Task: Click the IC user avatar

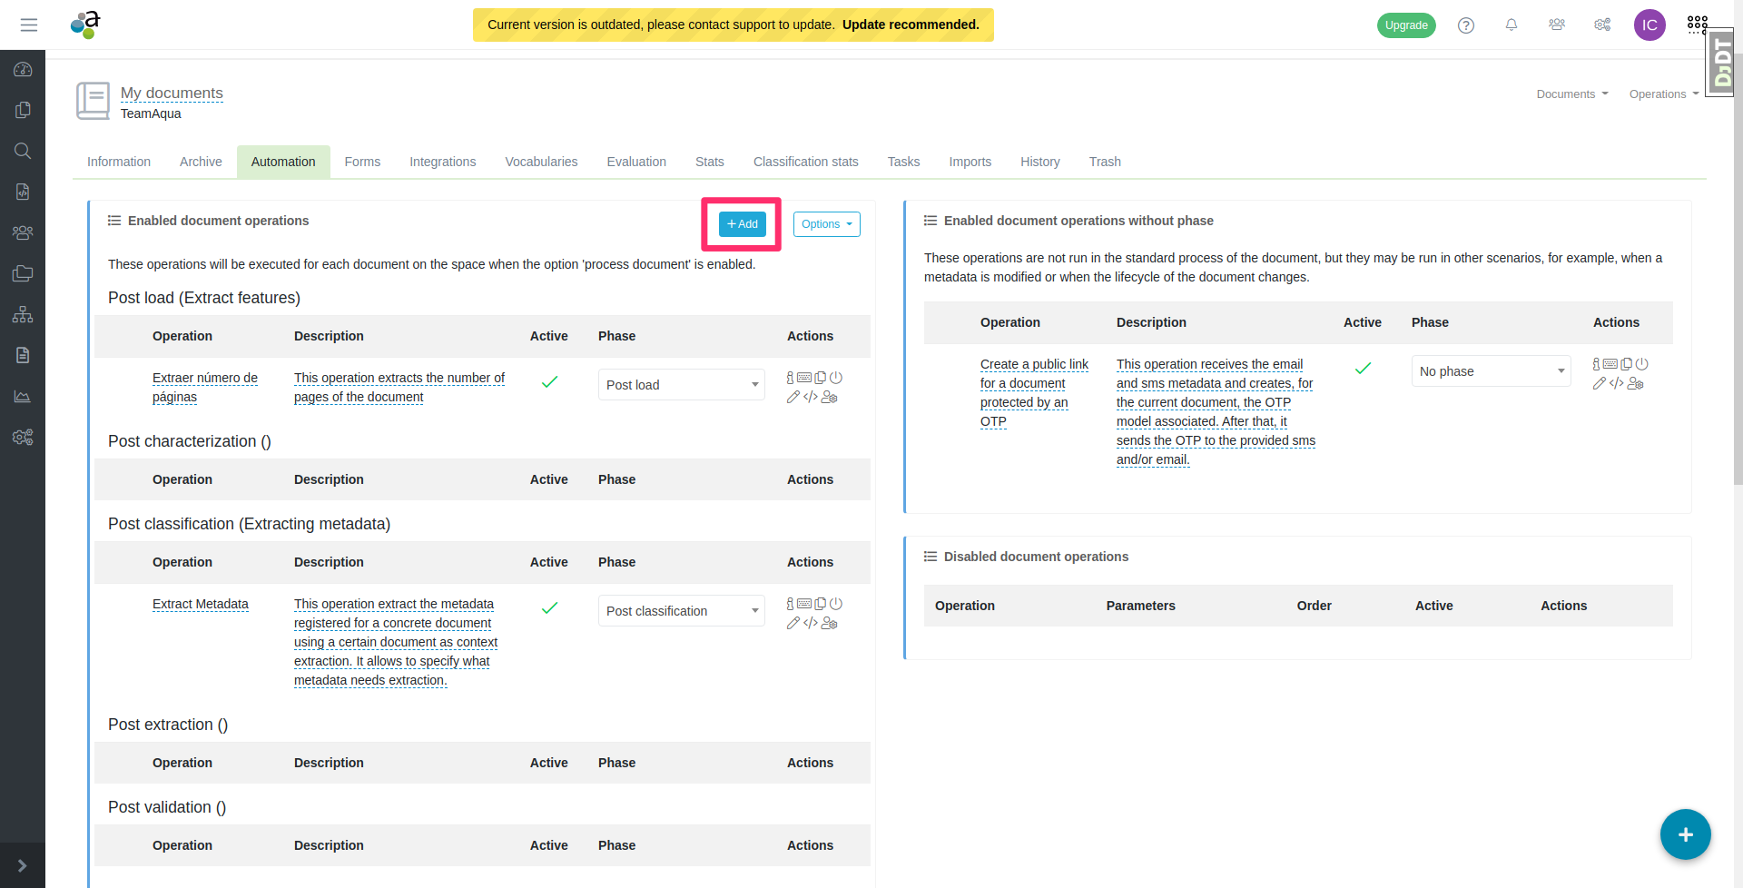Action: [1649, 25]
